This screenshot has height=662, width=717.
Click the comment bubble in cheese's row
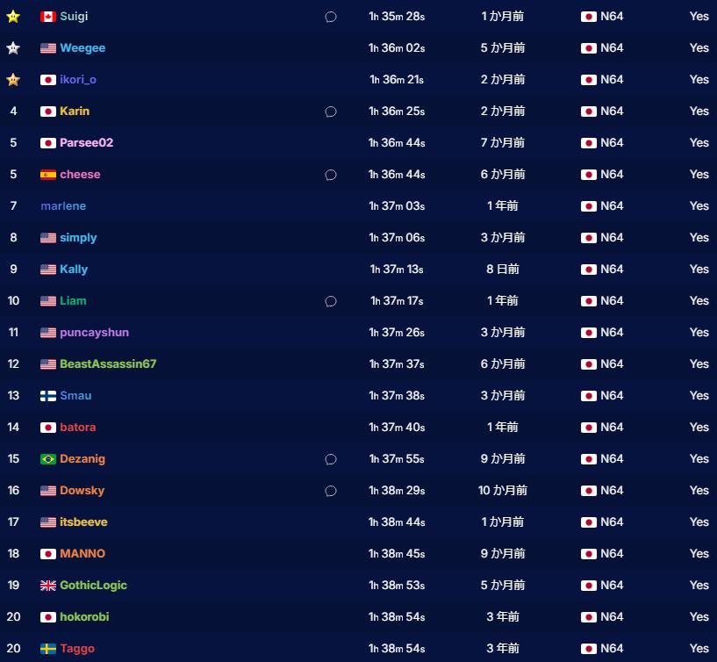331,175
